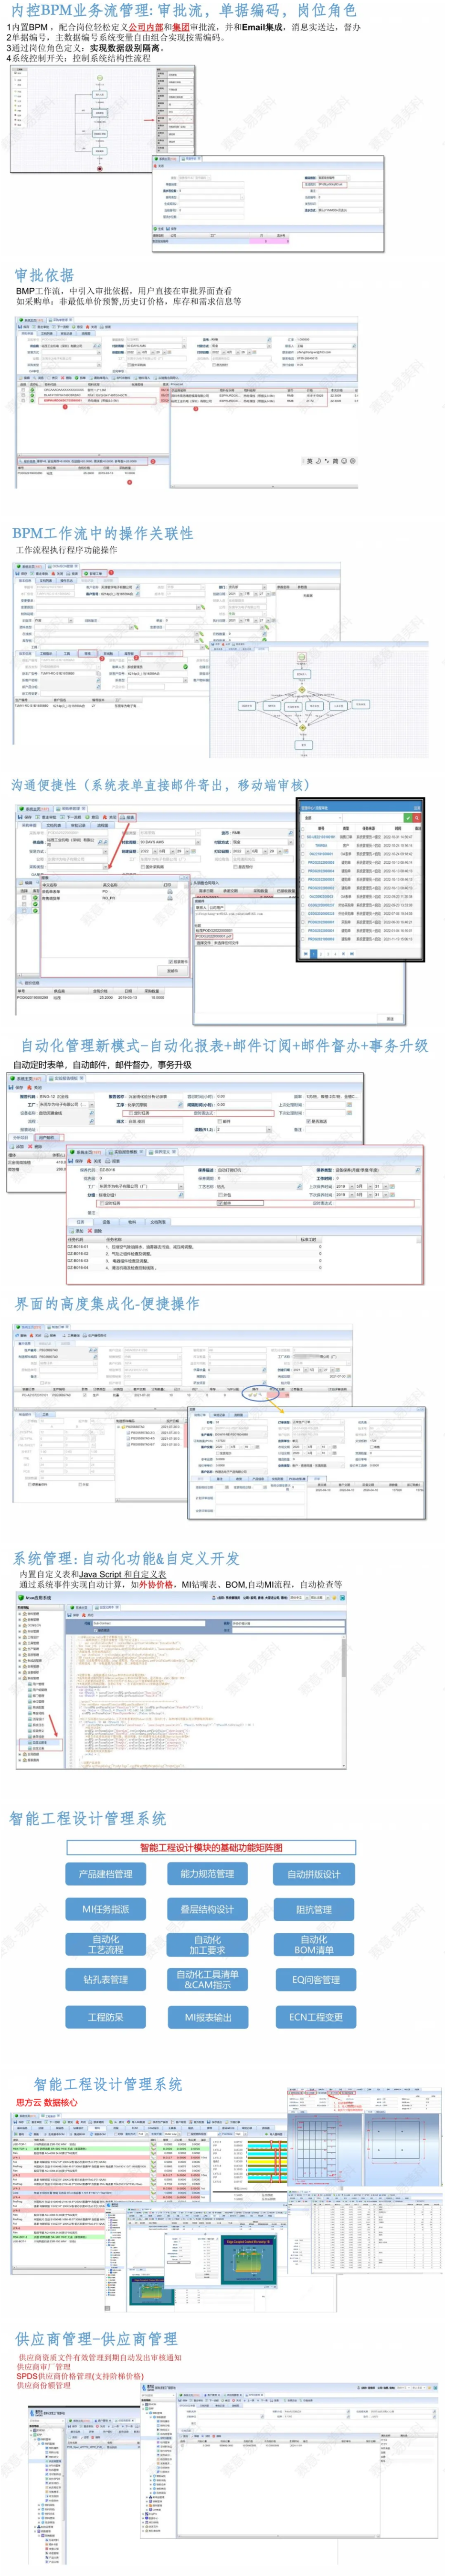Go to page 2 in mobile list pagination
This screenshot has width=455, height=2576.
coord(321,954)
